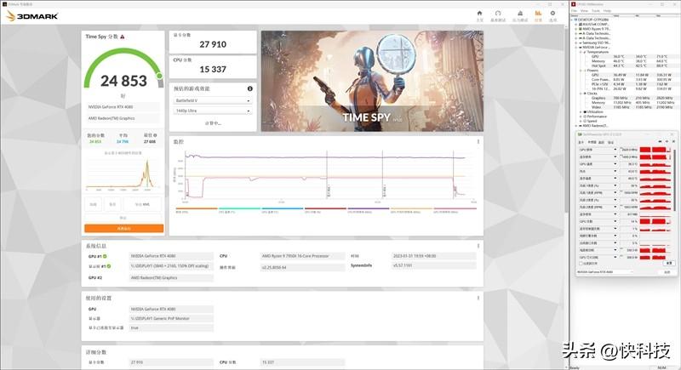Viewport: 681px width, 370px height.
Task: Toggle the log to file checkbox in GPU-Z
Action: coord(581,264)
